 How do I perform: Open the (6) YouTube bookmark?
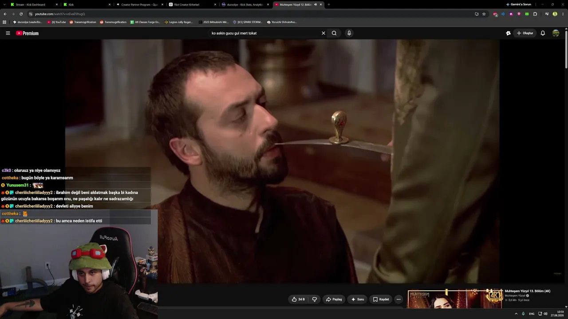point(56,22)
